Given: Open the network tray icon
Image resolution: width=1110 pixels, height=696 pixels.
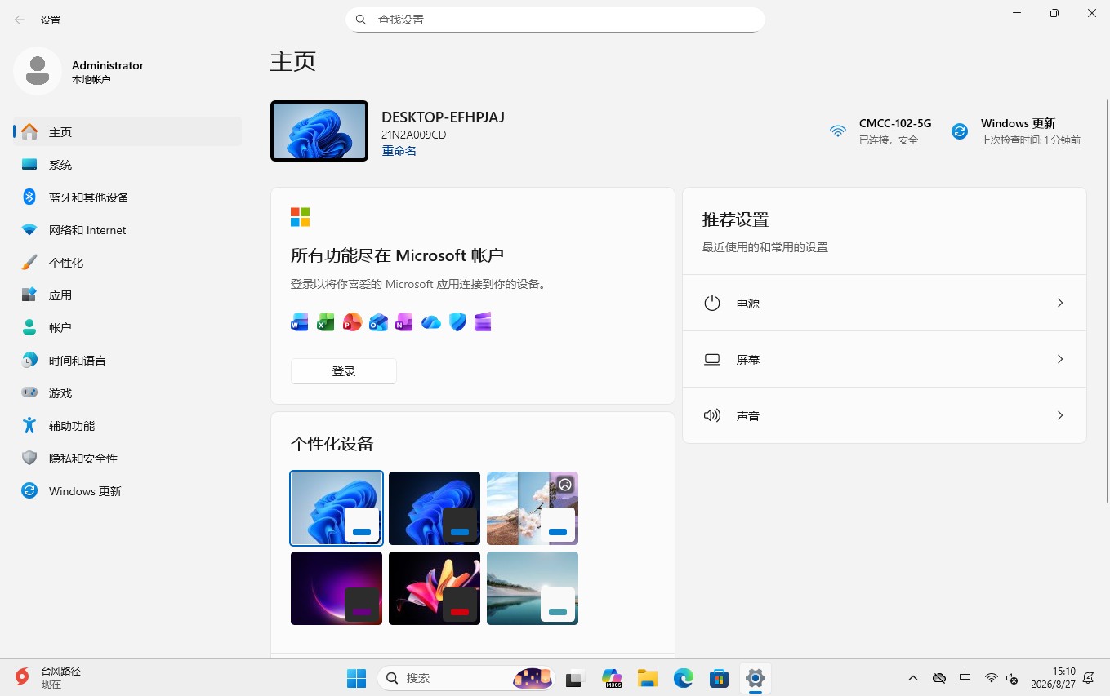Looking at the screenshot, I should coord(992,678).
